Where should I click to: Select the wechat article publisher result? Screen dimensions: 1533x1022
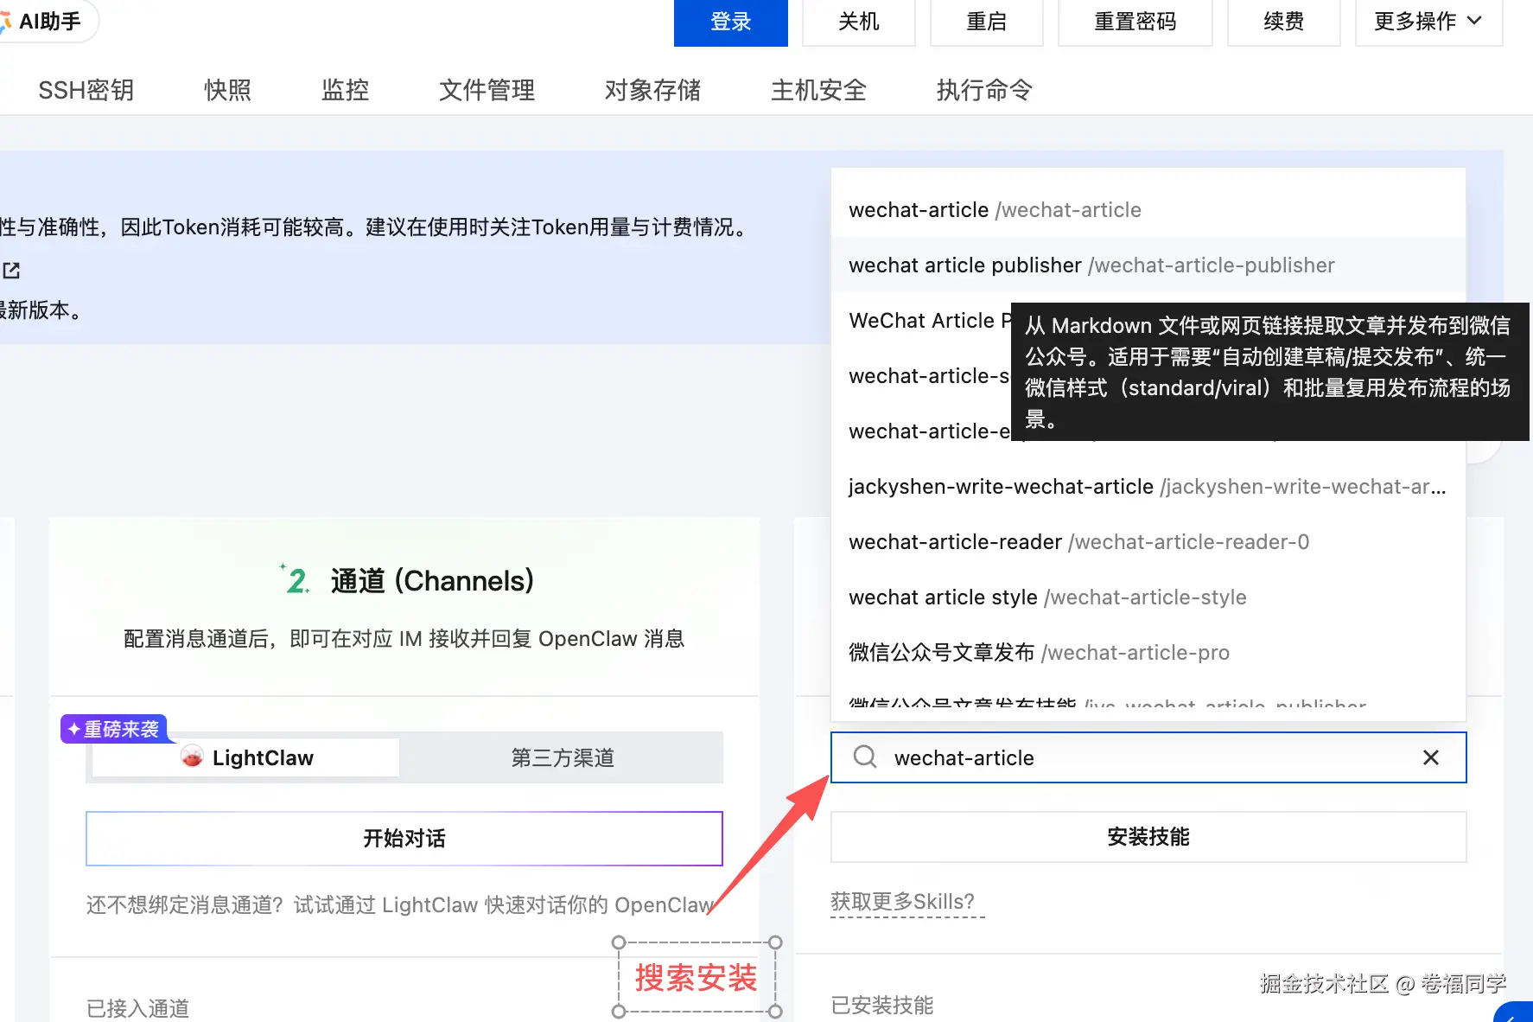[1148, 265]
